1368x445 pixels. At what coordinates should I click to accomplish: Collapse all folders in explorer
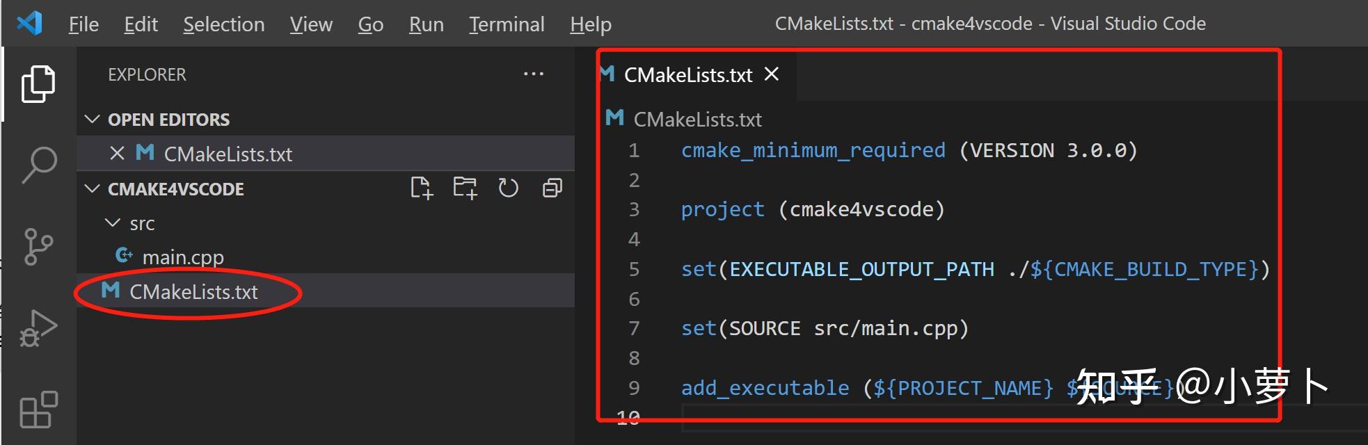[x=552, y=188]
